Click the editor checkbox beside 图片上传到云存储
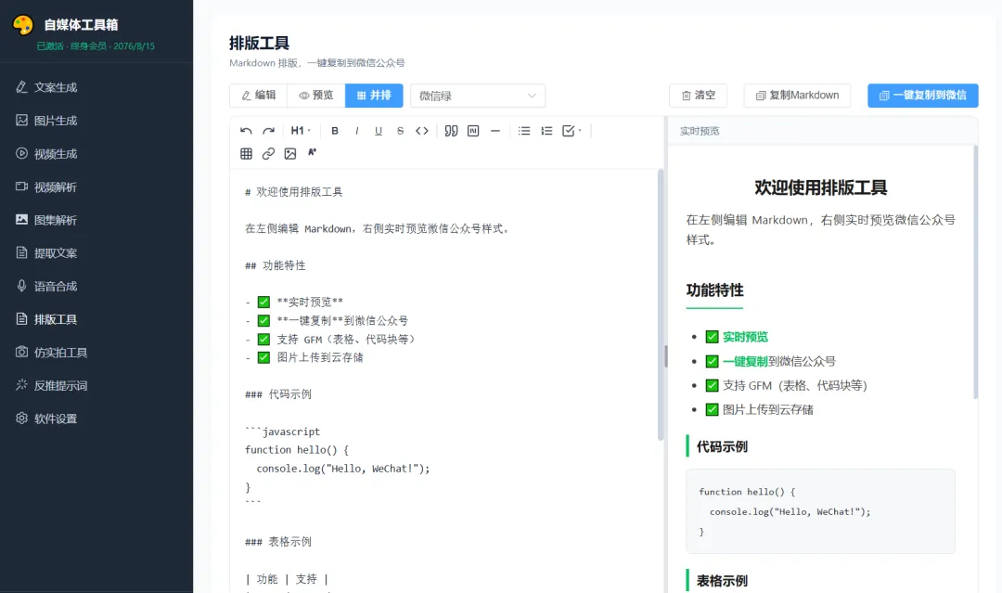The width and height of the screenshot is (1002, 593). pos(263,358)
